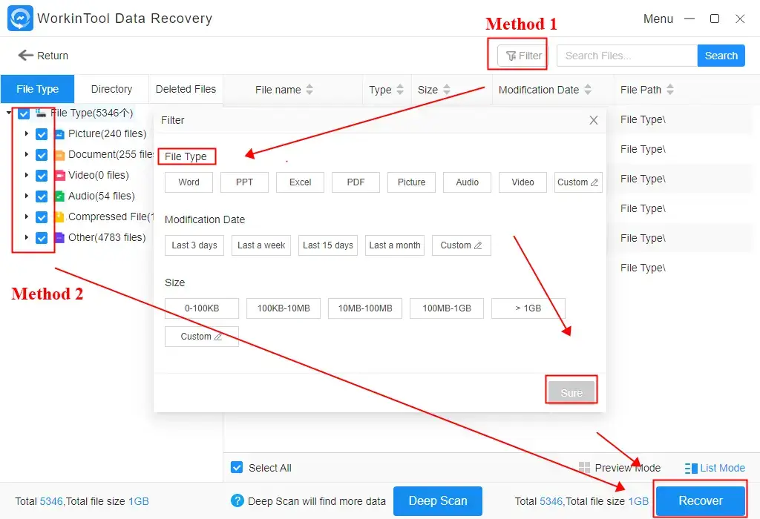Viewport: 760px width, 519px height.
Task: Switch to the Deleted Files tab
Action: pos(186,89)
